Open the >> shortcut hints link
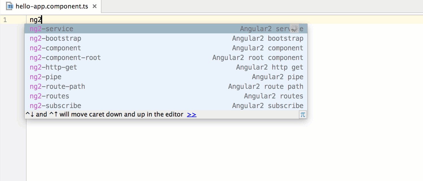 point(191,114)
